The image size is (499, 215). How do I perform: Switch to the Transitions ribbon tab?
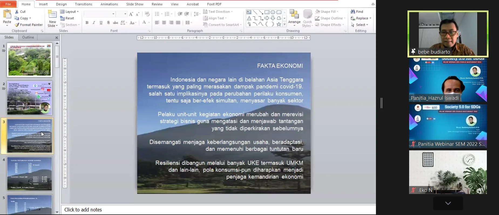click(83, 4)
